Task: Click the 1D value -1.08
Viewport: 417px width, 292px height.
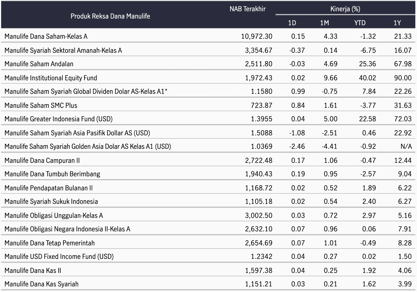Action: tap(297, 133)
